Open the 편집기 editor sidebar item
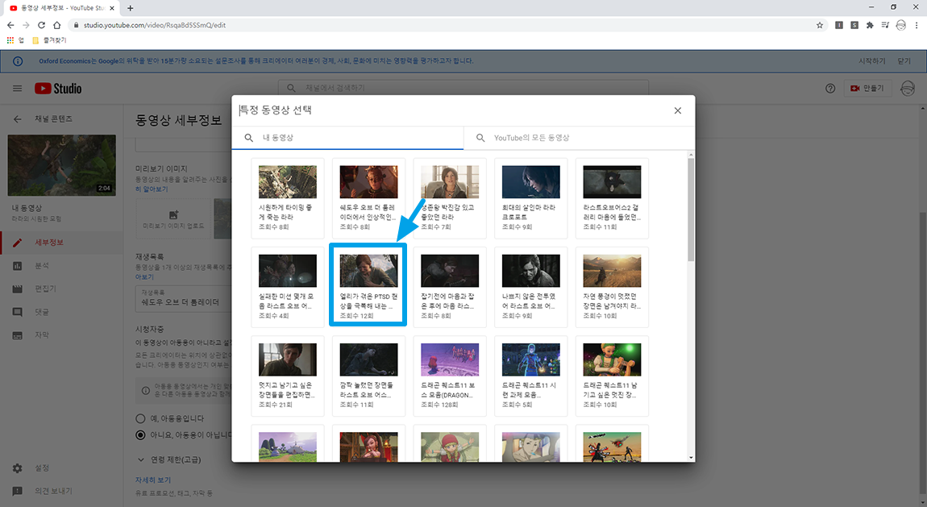 pos(61,289)
